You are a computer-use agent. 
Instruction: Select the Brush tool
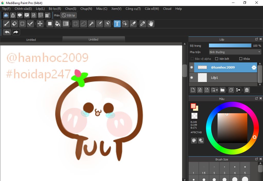7,24
